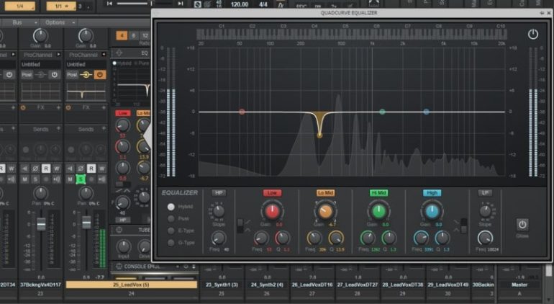
Task: Toggle the QuadCurve Equalizer power button
Action: [532, 34]
